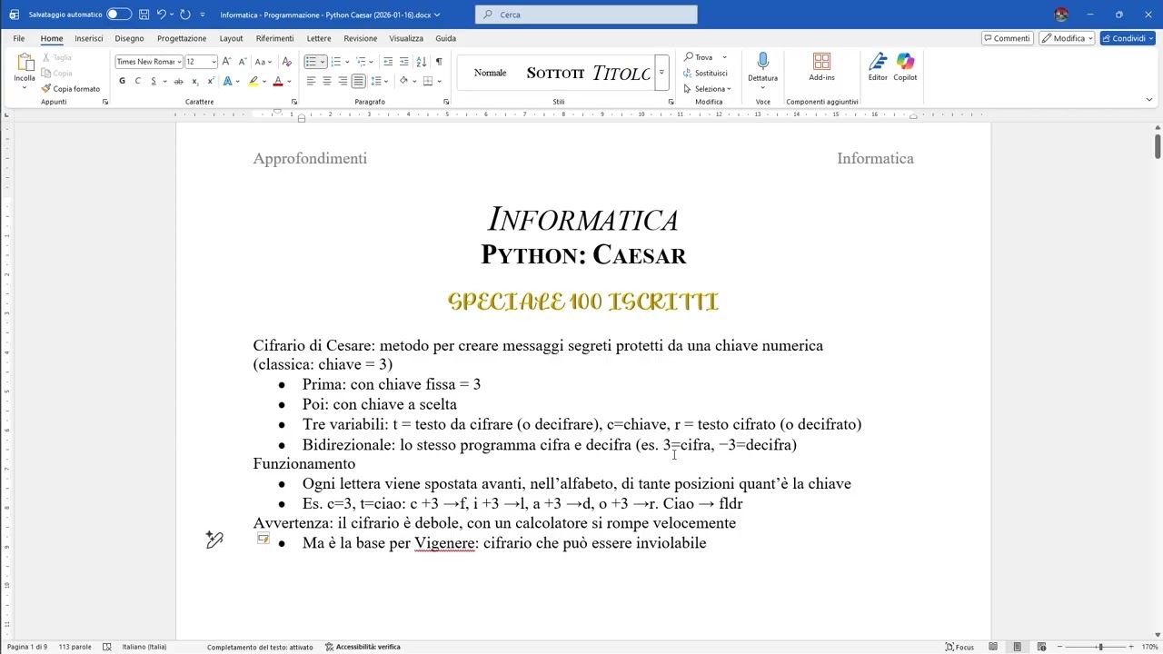Toggle strikethrough formatting
Viewport: 1163px width, 654px height.
pos(180,81)
